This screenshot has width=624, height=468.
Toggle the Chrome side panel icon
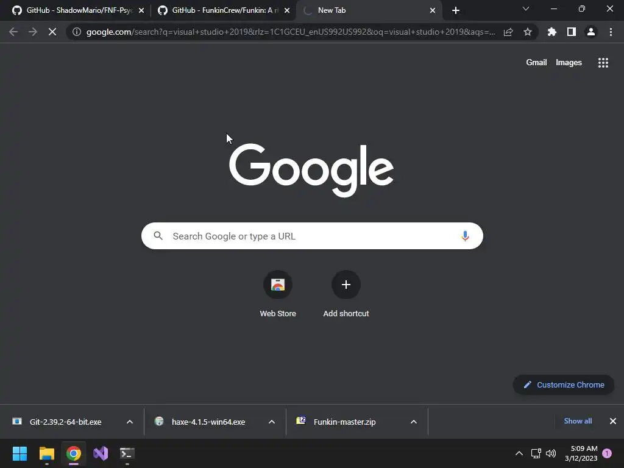click(x=572, y=32)
